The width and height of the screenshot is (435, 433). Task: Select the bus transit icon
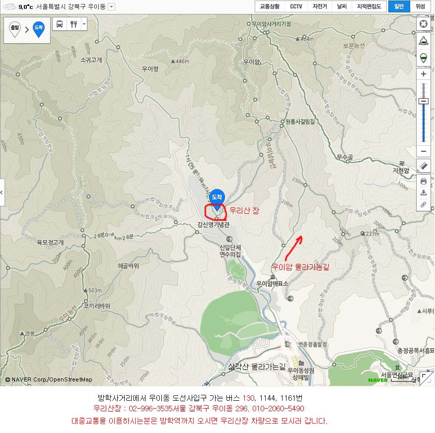point(60,24)
